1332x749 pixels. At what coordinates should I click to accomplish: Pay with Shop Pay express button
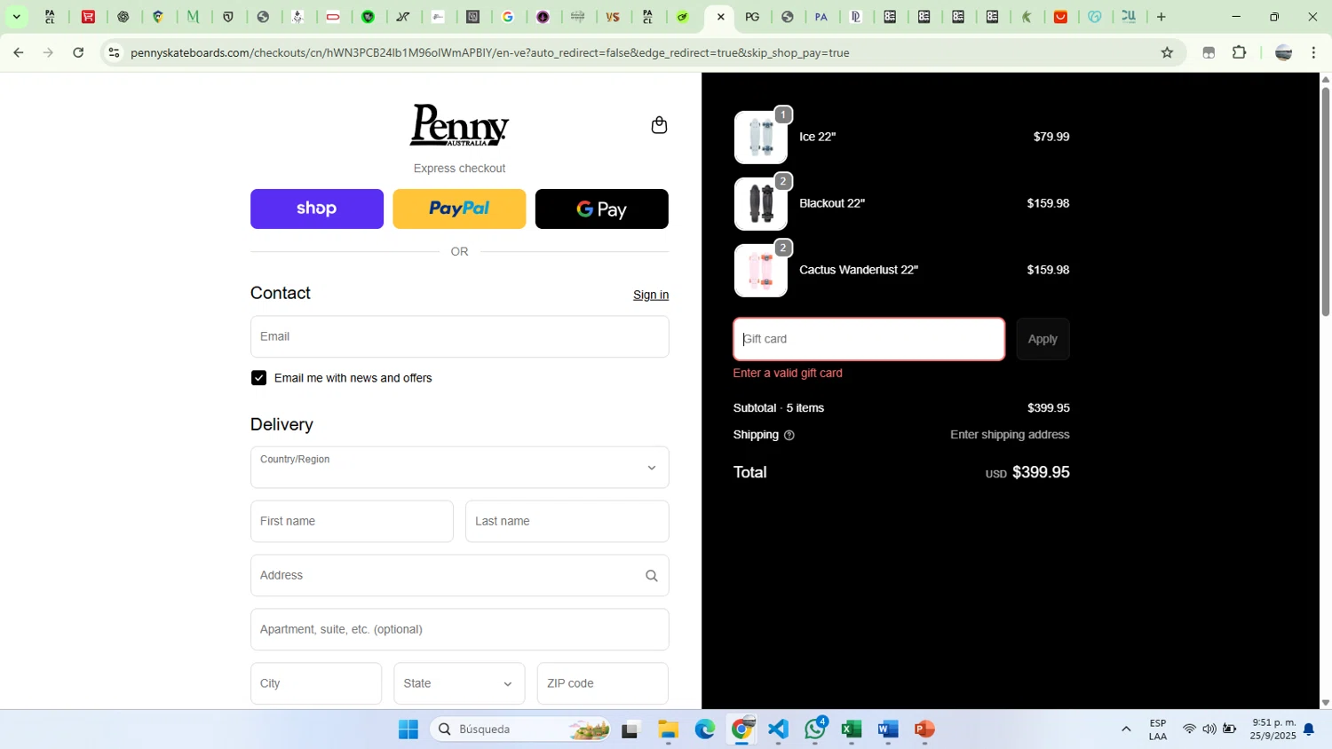(x=317, y=209)
